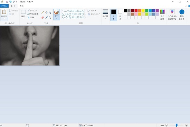Viewport: 190px width, 127px height.
Task: Click Edit colors rainbow icon
Action: tap(162, 12)
